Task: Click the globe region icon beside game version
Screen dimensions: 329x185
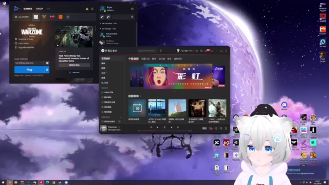Action: coord(47,63)
